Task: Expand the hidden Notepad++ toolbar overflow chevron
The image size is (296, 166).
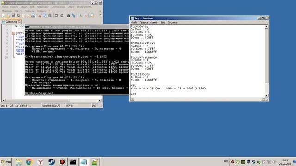Action: [100, 15]
